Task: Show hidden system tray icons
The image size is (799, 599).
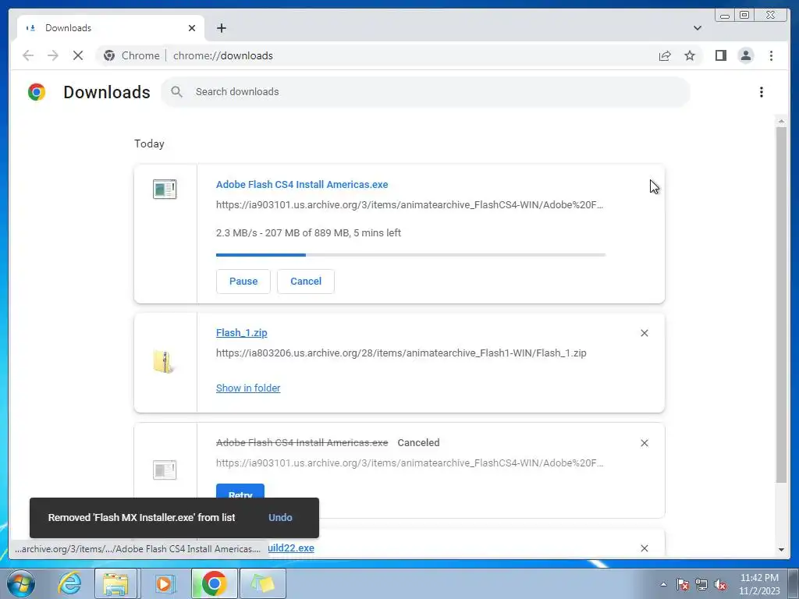Action: [663, 584]
